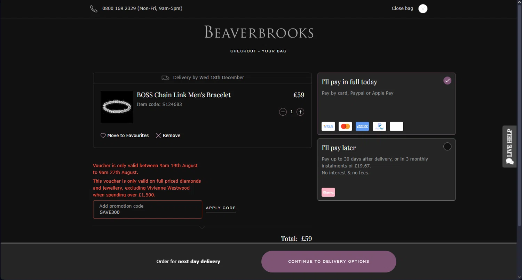Increase bracelet quantity with plus button
Image resolution: width=522 pixels, height=280 pixels.
(x=300, y=112)
